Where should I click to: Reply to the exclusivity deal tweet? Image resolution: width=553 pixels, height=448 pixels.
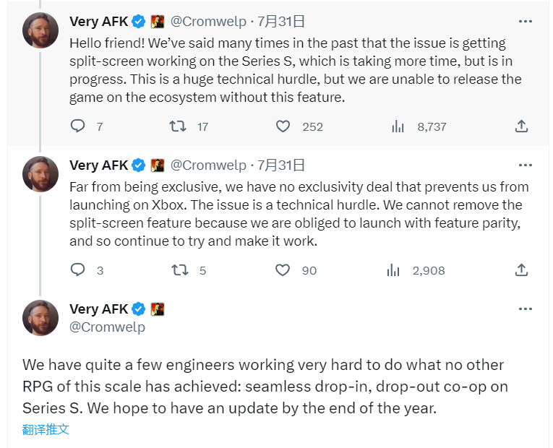[x=78, y=270]
